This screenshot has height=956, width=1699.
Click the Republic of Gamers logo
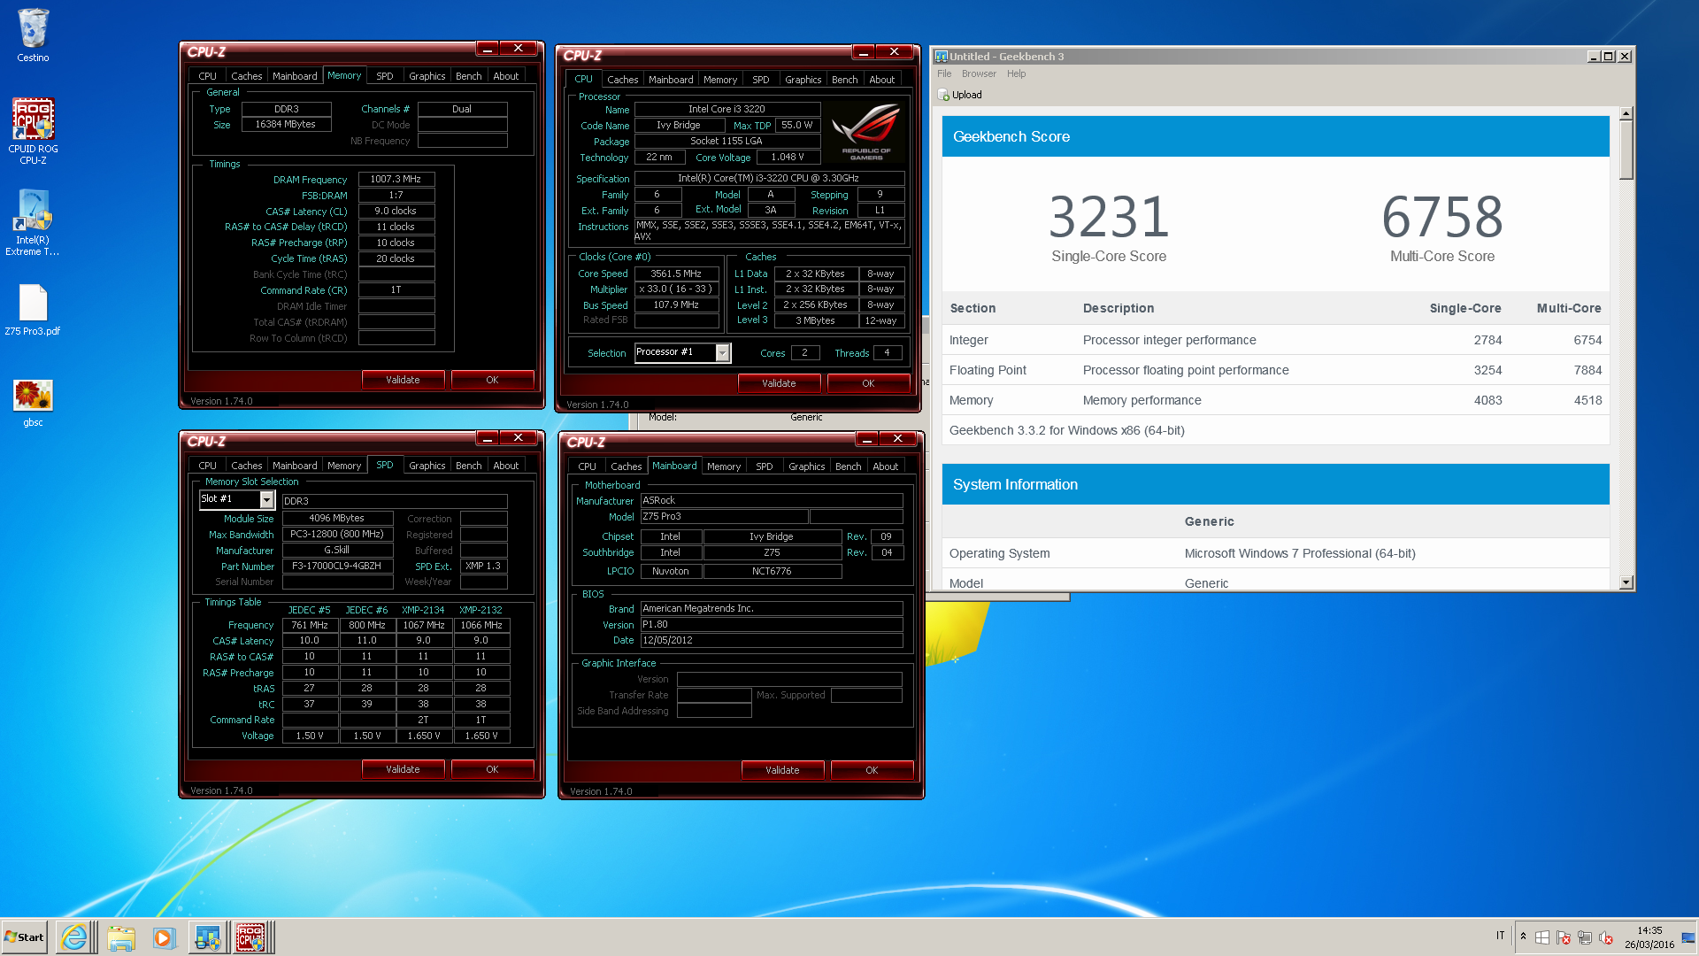[x=866, y=132]
